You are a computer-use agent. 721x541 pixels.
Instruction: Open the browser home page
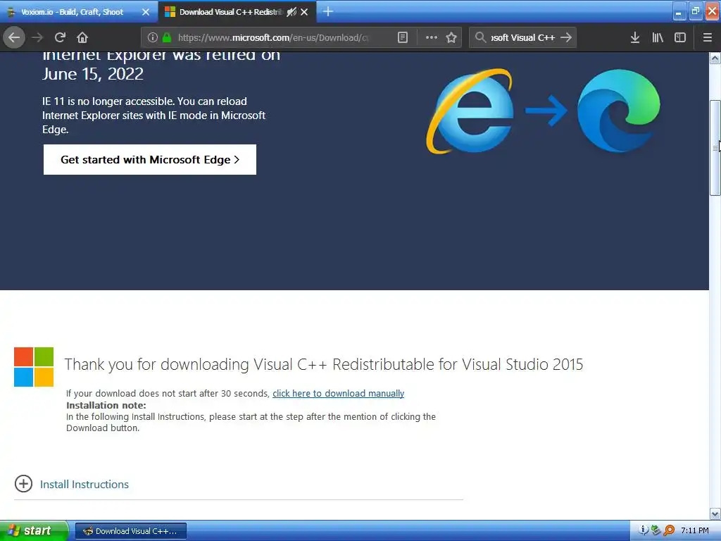click(x=82, y=37)
